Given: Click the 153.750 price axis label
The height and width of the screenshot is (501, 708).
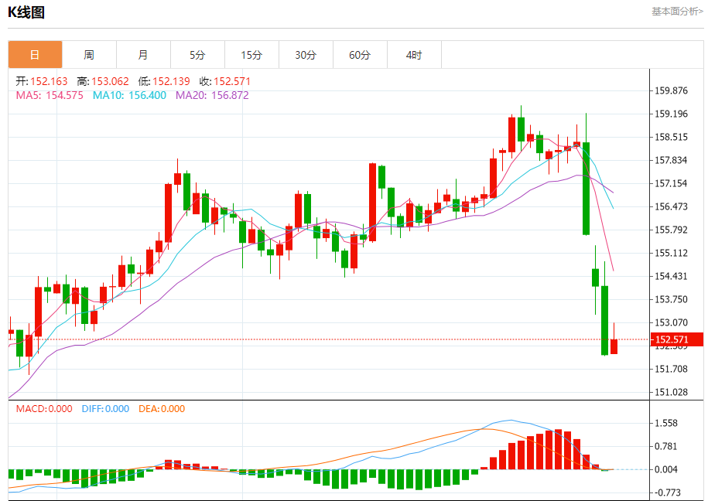Looking at the screenshot, I should coord(672,300).
